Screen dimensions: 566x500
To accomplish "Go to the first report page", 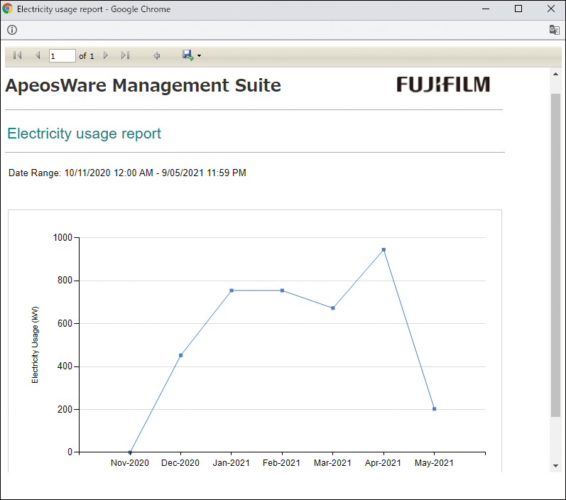I will click(18, 55).
